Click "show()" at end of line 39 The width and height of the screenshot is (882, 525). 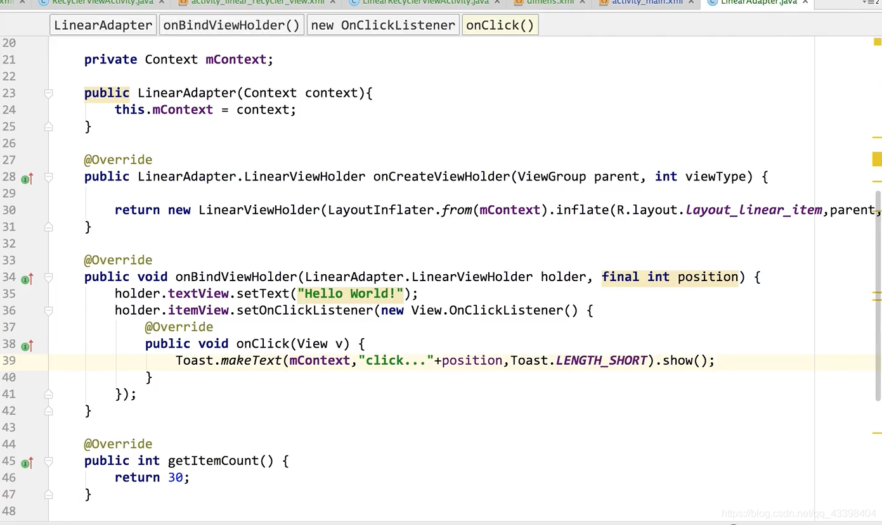pos(685,360)
